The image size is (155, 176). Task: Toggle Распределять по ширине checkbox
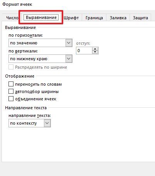[11, 67]
